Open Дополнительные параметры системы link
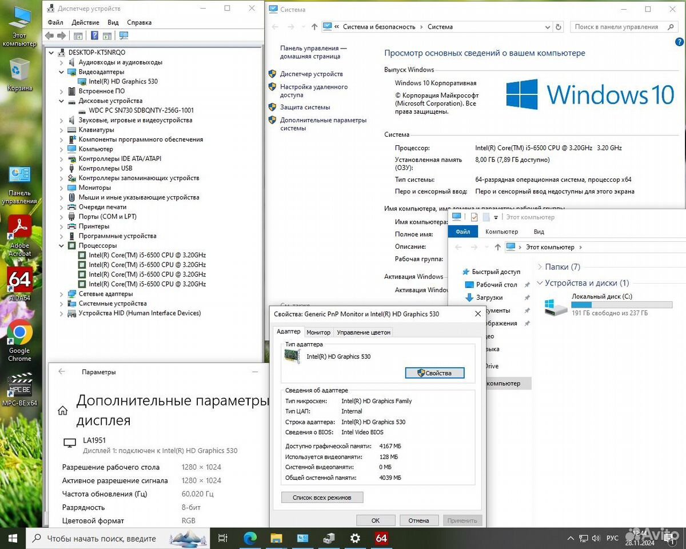The image size is (686, 549). [x=323, y=124]
